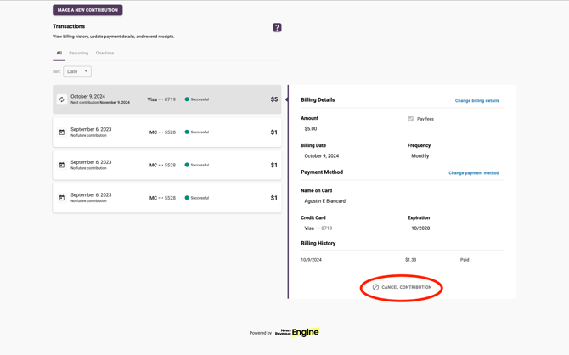Click Change payment method link

(x=474, y=173)
